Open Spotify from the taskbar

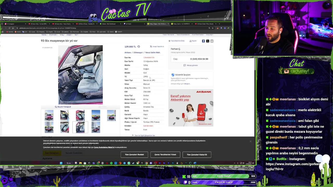click(x=111, y=163)
